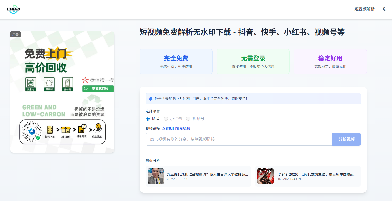The height and width of the screenshot is (201, 392).
Task: Click the 现金发放 money hand icon
Action: pyautogui.click(x=97, y=128)
